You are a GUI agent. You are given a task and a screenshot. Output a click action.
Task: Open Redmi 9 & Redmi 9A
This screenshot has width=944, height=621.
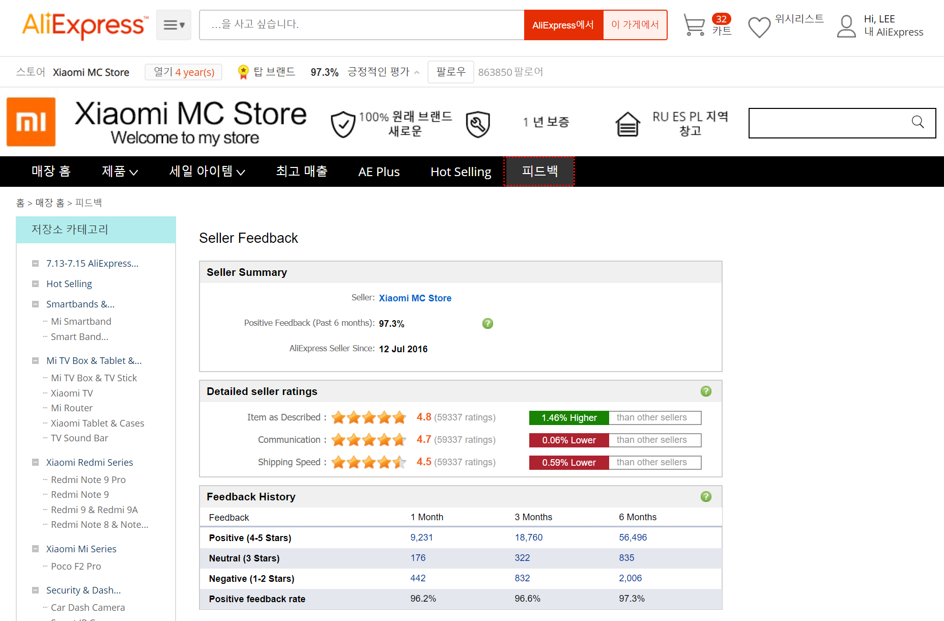pos(94,510)
